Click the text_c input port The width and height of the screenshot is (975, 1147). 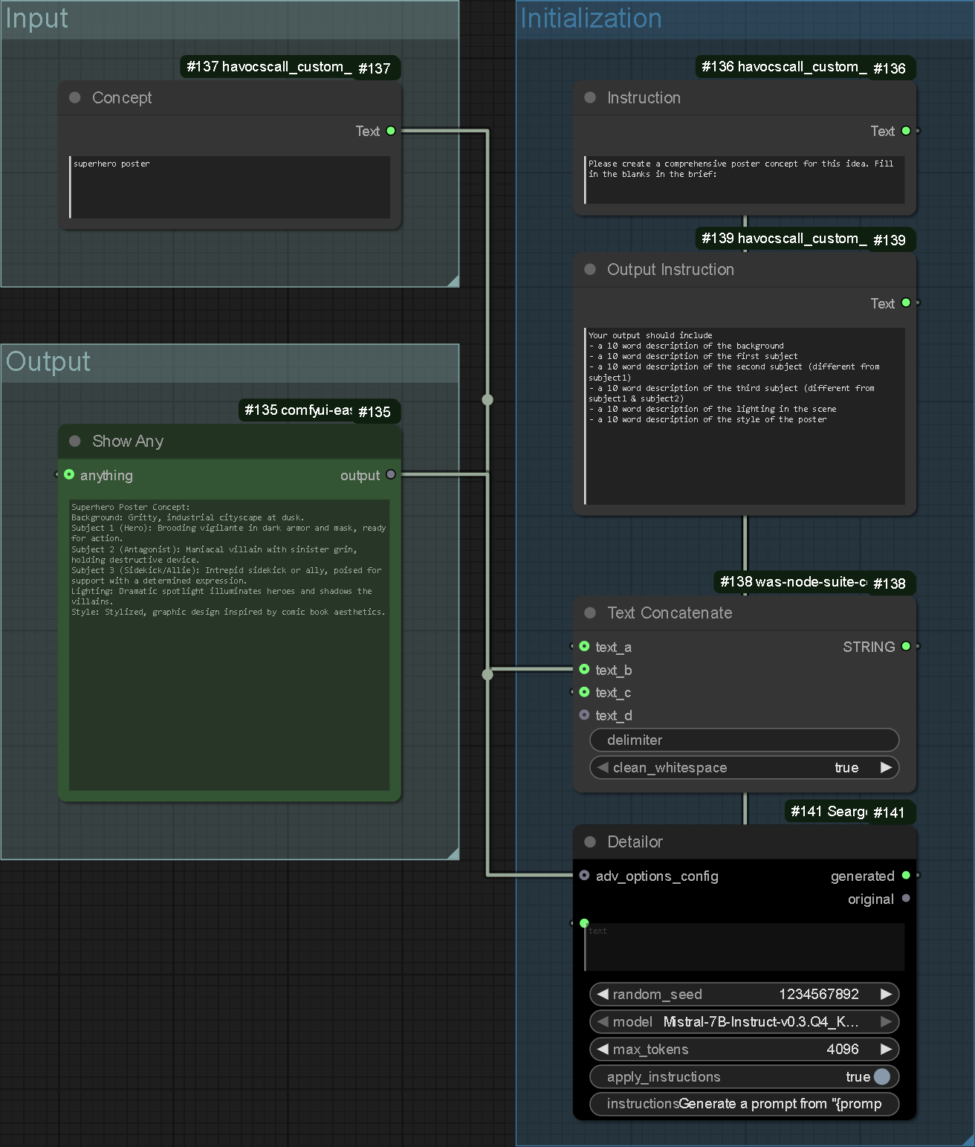tap(584, 692)
